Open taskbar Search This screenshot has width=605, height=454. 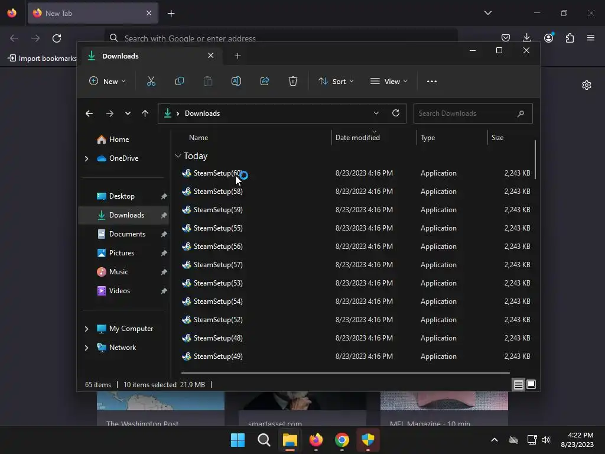click(264, 440)
